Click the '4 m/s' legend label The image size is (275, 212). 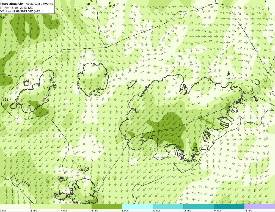pyautogui.click(x=64, y=211)
